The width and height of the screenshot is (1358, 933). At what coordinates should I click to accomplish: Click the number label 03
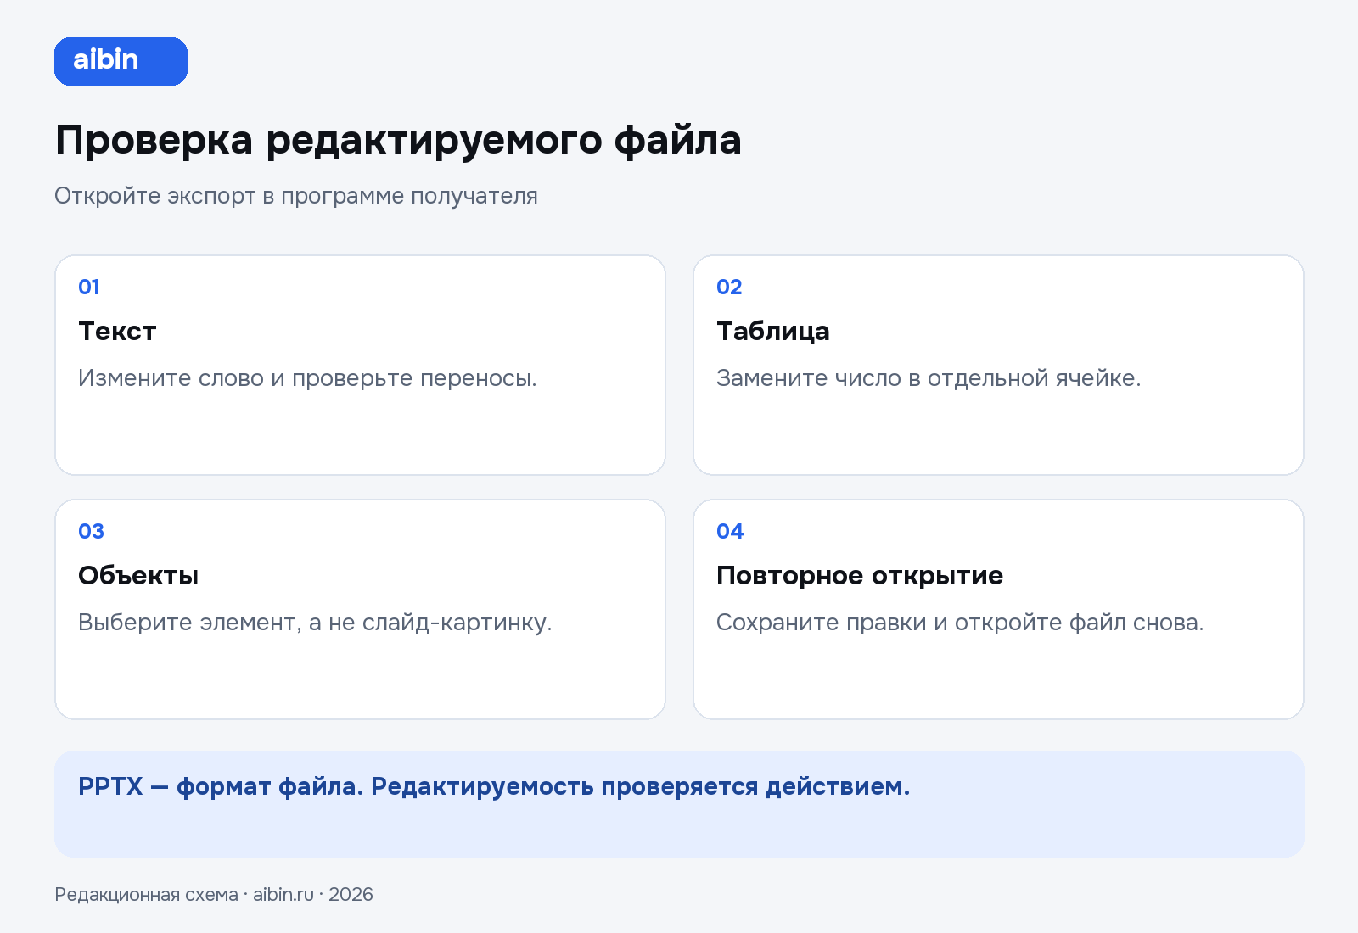tap(91, 531)
